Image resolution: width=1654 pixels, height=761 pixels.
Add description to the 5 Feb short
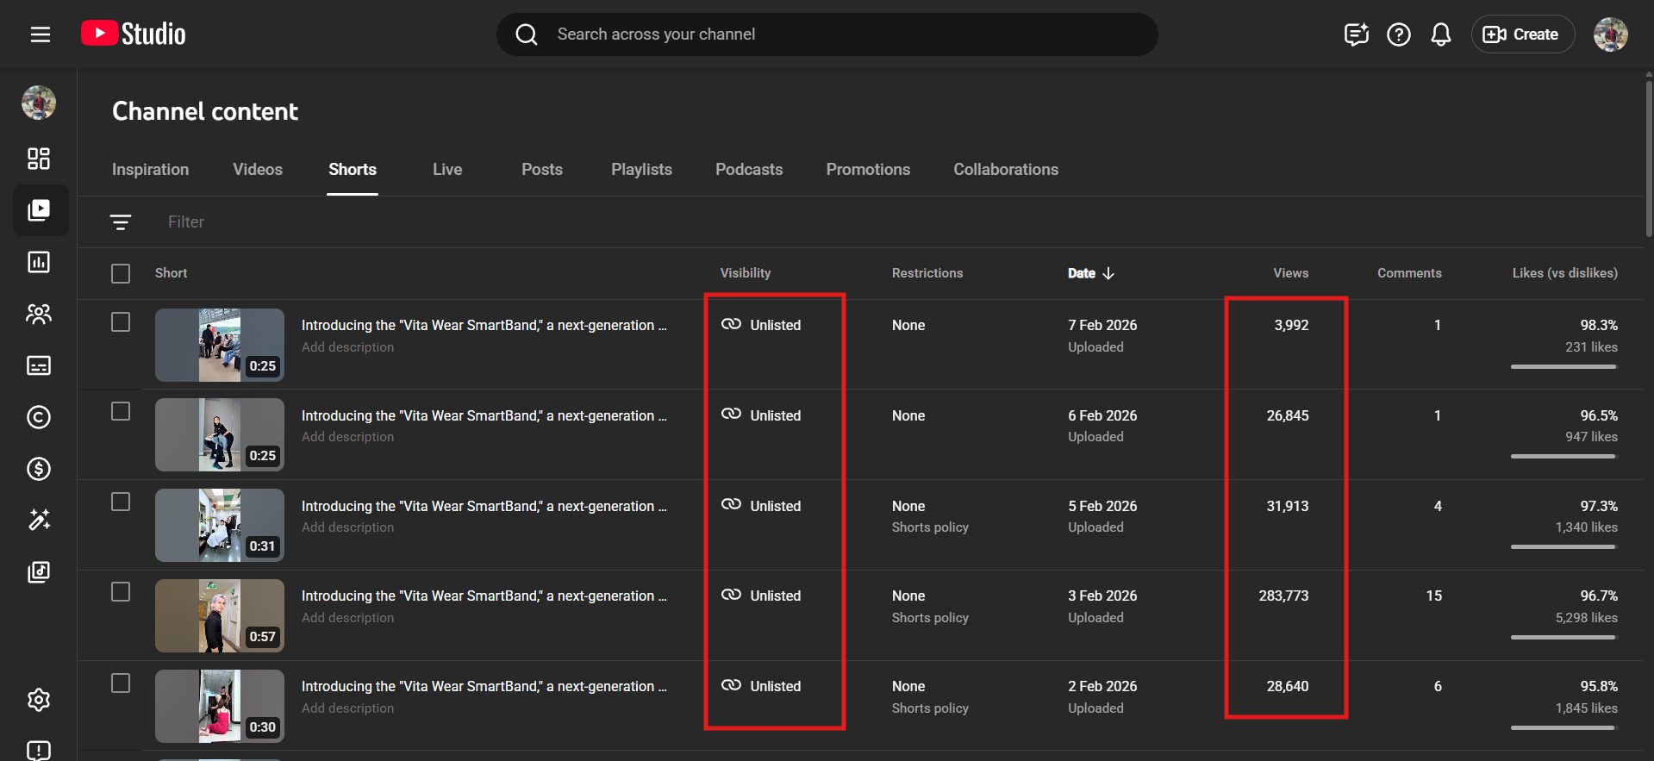click(x=347, y=527)
